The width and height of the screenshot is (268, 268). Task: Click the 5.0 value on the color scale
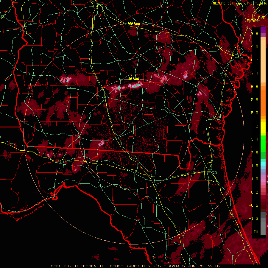pos(255,113)
